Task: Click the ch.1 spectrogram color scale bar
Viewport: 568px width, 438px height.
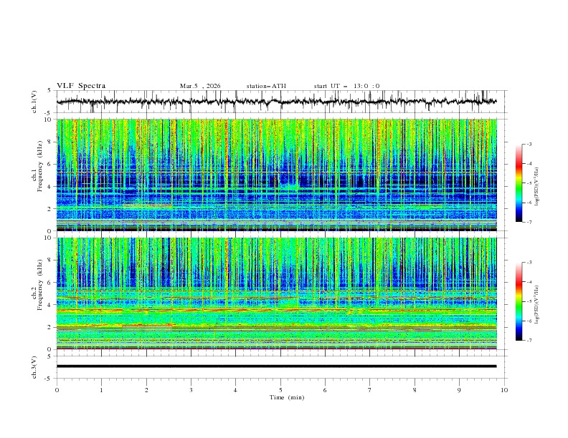Action: 519,183
